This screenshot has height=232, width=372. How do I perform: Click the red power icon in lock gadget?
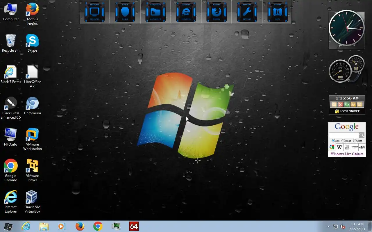point(340,104)
